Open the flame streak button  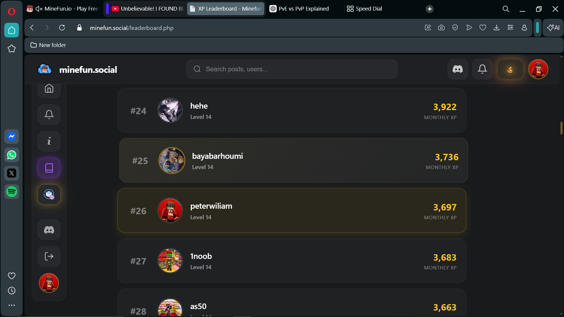[x=510, y=69]
